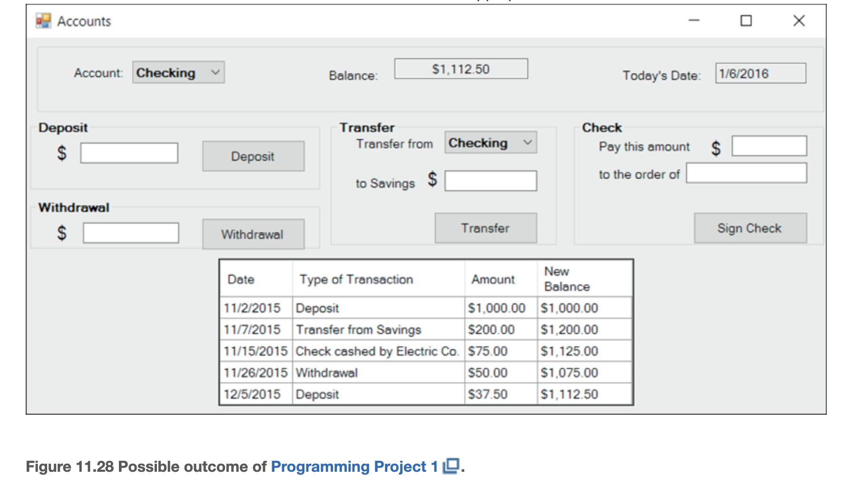Screen dimensions: 862x487
Task: Select the Balance display showing $1,112.50
Action: click(460, 68)
